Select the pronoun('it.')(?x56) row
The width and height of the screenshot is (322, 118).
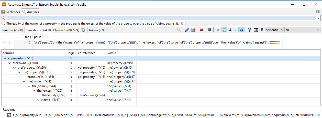pyautogui.click(x=40, y=77)
